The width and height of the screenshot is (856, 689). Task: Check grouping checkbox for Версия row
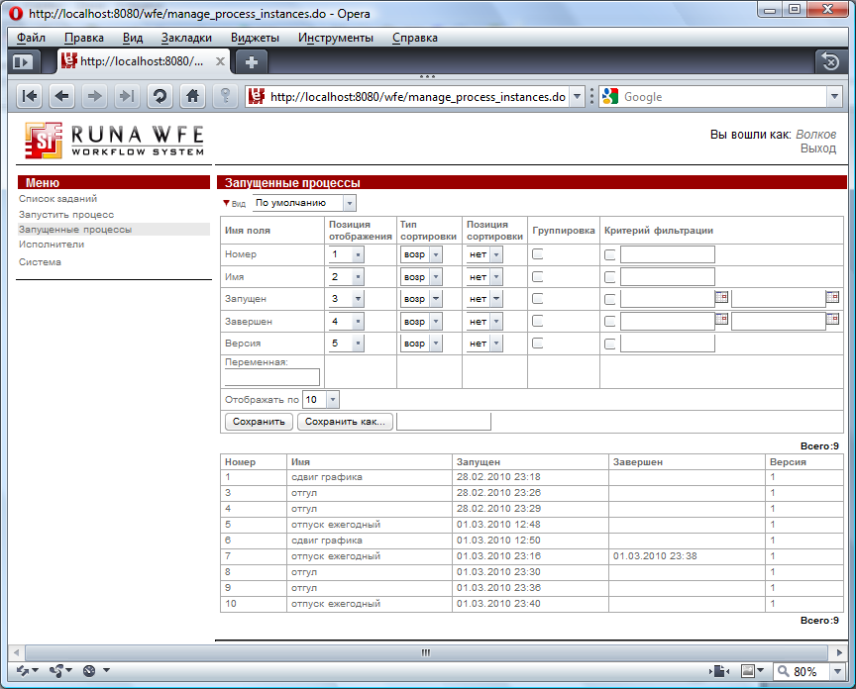[538, 344]
